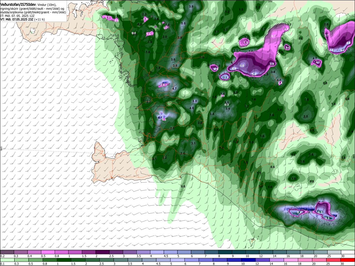
Task: Select bottom-row legend swatch labeled 5, pale lavender
Action: pyautogui.click(x=177, y=260)
